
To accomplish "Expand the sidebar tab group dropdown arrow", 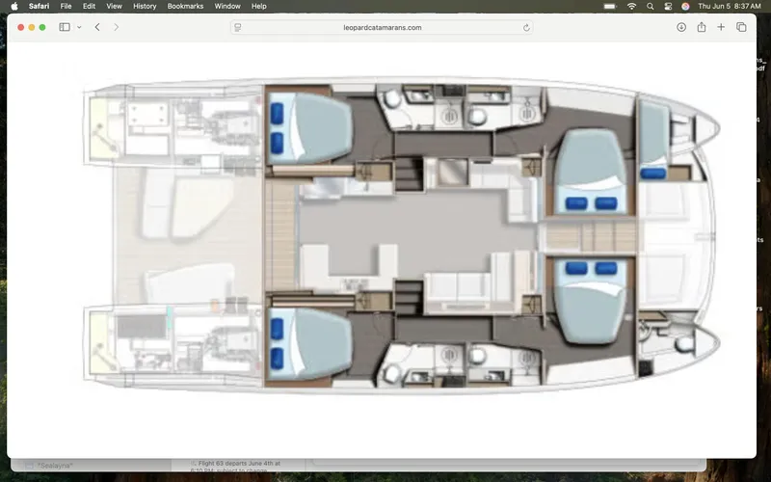I will click(79, 27).
